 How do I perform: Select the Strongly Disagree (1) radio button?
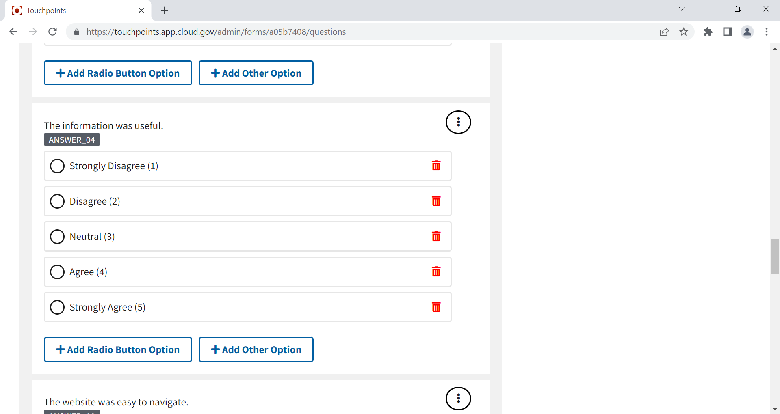(x=57, y=166)
